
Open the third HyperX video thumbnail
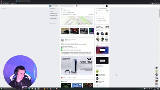pos(84,31)
